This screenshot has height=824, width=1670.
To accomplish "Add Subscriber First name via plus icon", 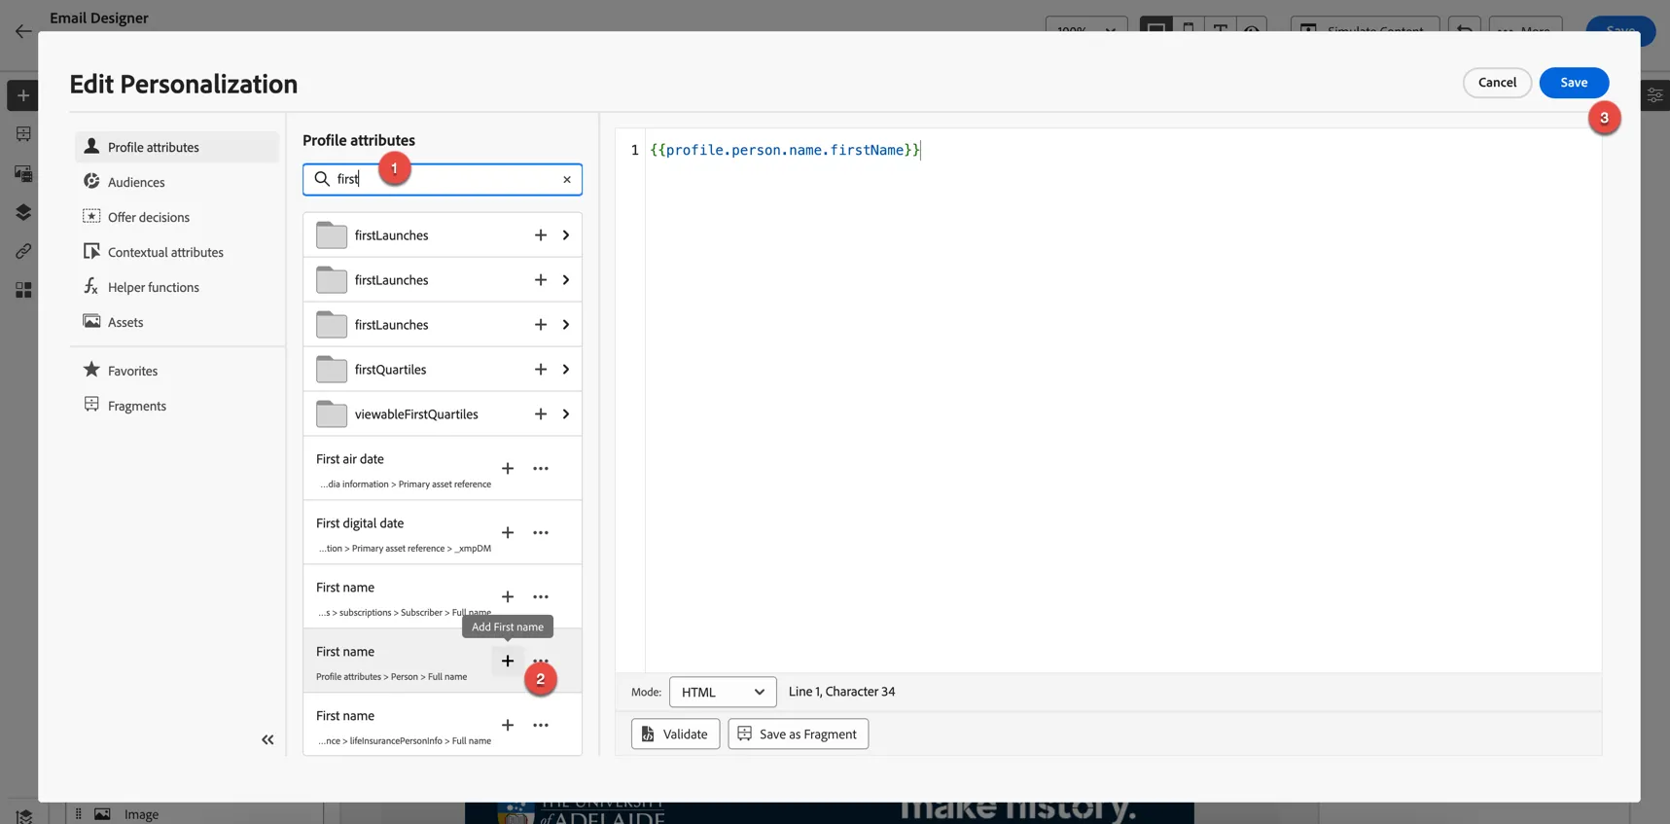I will point(508,597).
